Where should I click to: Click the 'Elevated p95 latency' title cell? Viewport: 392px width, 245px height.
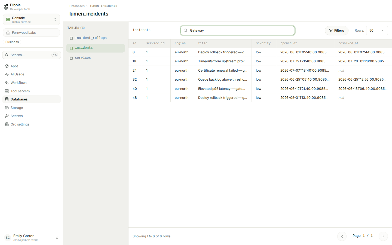click(223, 89)
